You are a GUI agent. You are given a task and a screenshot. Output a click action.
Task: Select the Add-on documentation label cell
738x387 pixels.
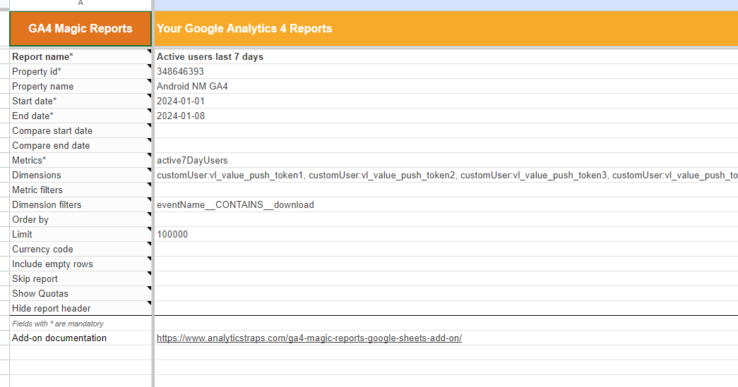coord(81,338)
